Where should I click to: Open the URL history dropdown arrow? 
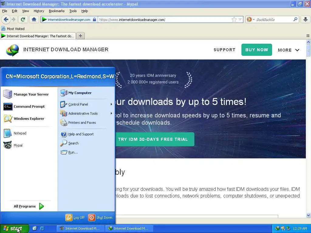[240, 19]
